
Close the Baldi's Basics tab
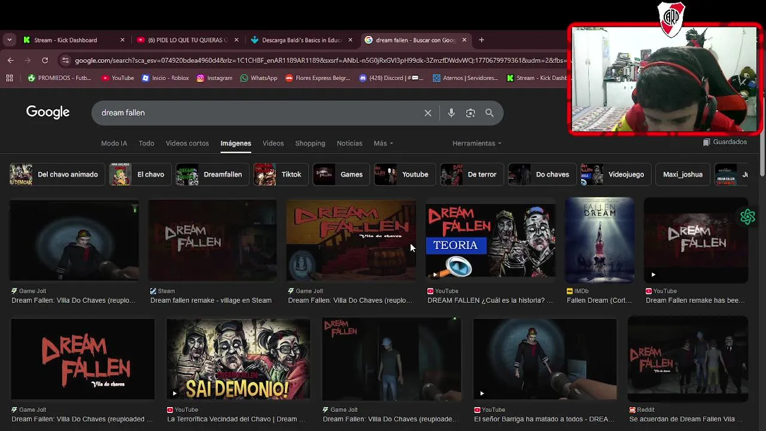[x=350, y=40]
